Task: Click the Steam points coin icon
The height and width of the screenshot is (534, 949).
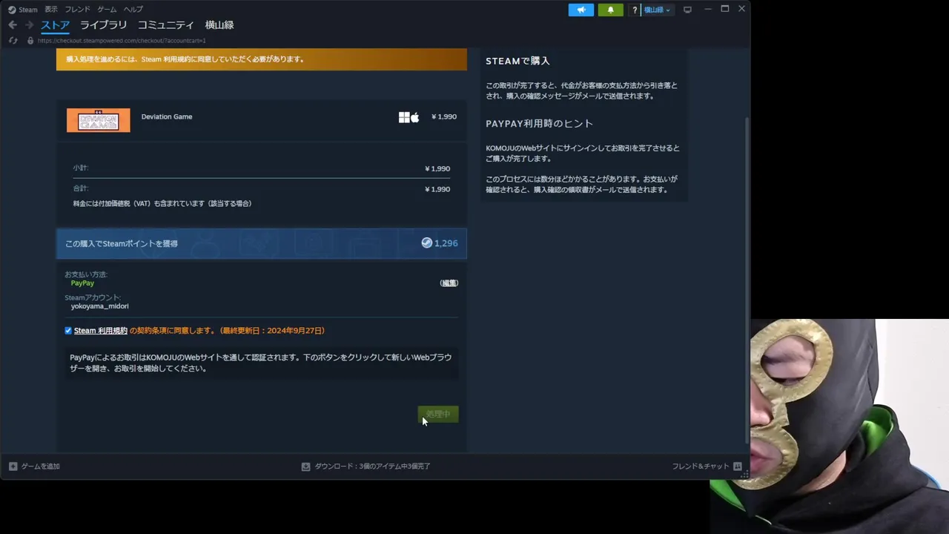Action: [426, 243]
